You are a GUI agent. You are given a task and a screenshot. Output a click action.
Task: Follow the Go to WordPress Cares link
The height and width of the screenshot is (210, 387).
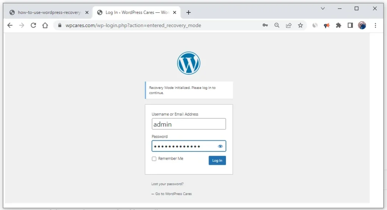pyautogui.click(x=172, y=194)
